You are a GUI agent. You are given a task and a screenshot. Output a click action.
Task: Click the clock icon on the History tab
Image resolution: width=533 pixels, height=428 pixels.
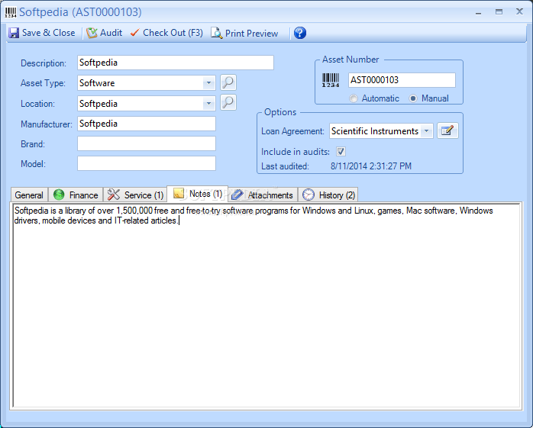pyautogui.click(x=308, y=195)
